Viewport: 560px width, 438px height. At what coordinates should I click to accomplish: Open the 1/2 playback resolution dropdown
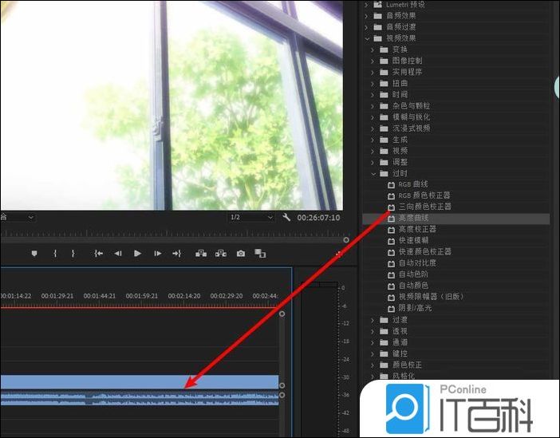point(251,217)
